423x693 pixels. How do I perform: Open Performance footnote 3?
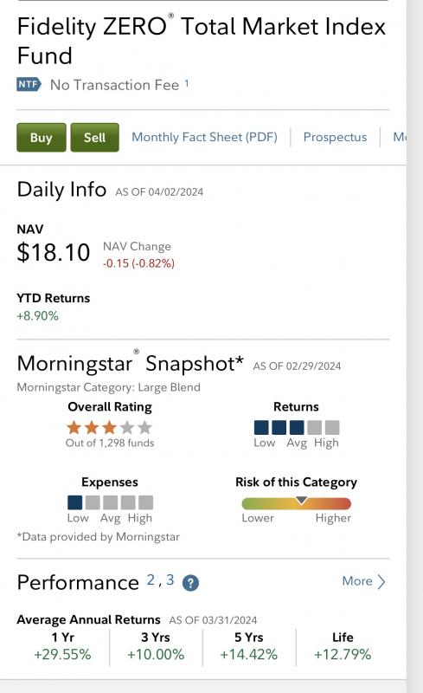click(170, 580)
